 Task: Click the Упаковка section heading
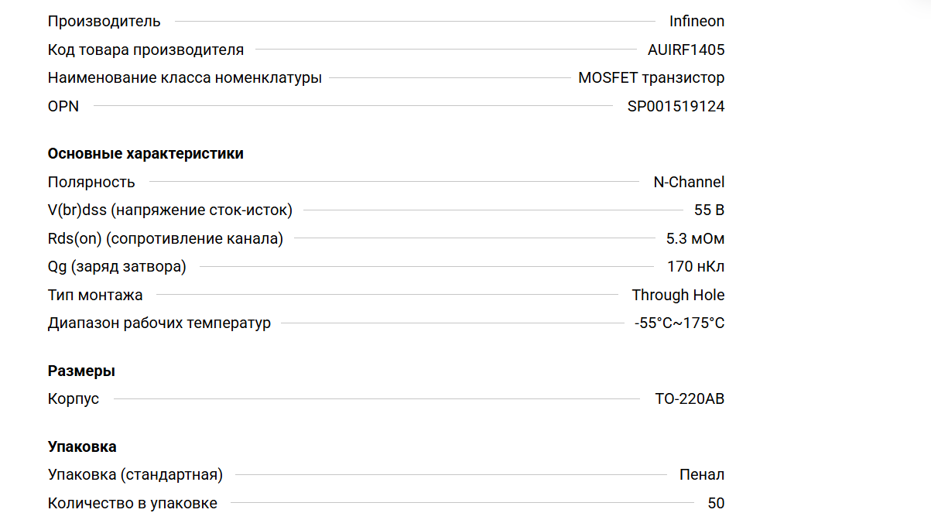click(x=82, y=447)
